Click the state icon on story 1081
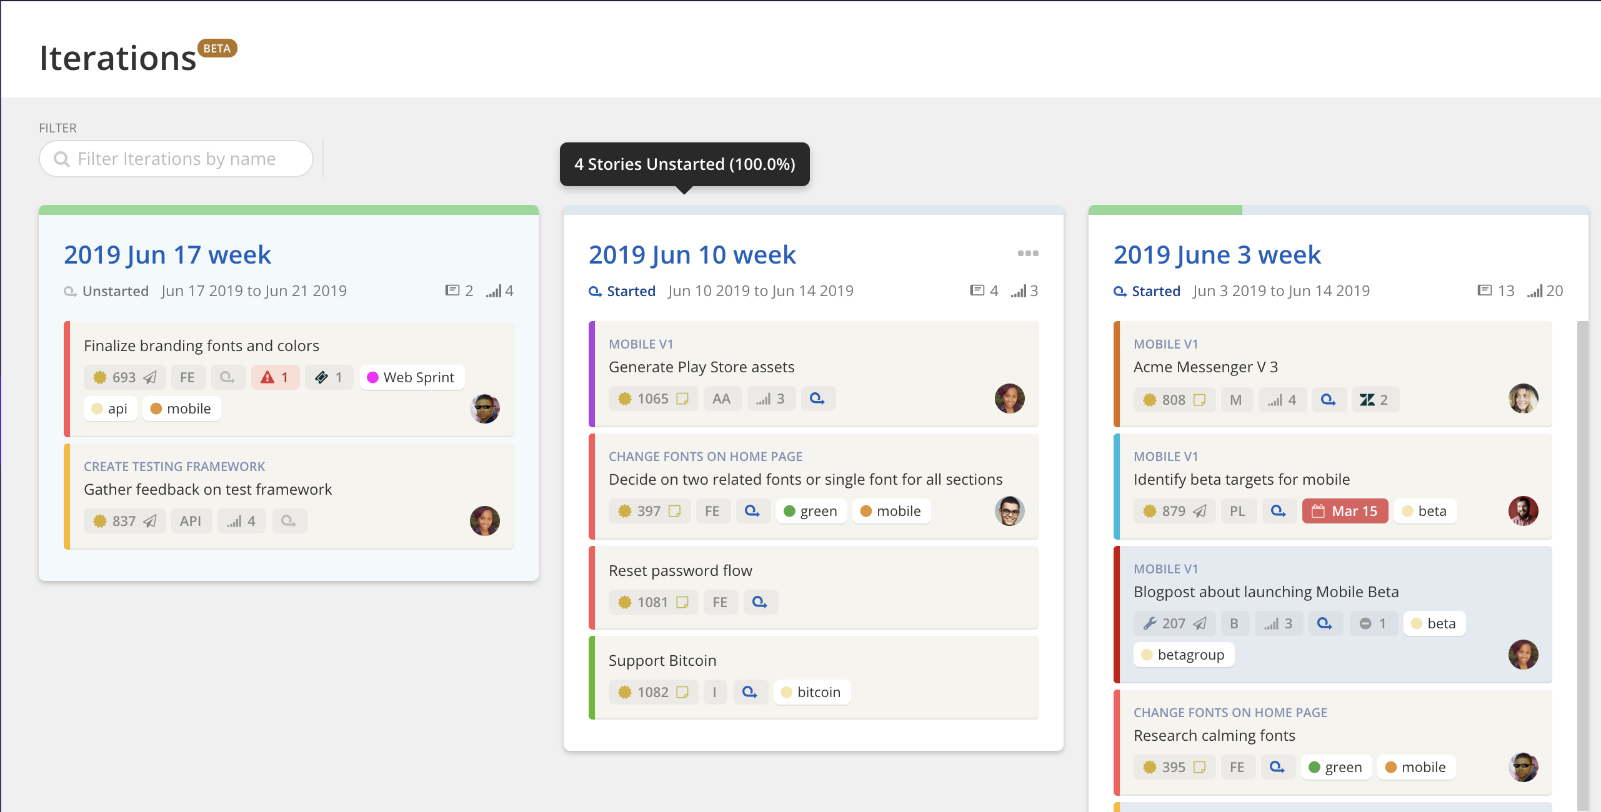This screenshot has height=812, width=1601. (760, 602)
